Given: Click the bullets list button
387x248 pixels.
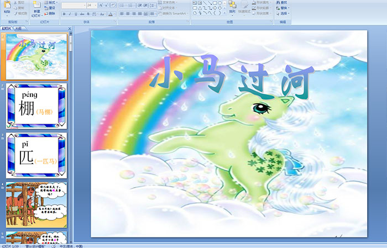Looking at the screenshot, I should tap(123, 5).
